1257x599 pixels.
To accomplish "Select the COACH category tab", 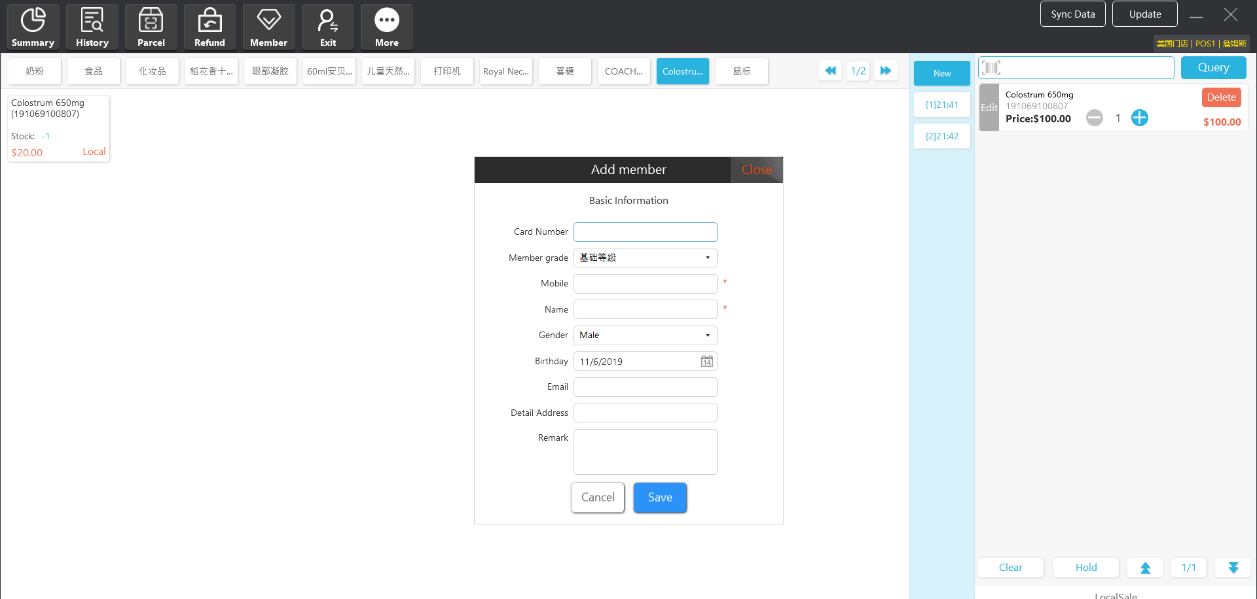I will tap(623, 71).
